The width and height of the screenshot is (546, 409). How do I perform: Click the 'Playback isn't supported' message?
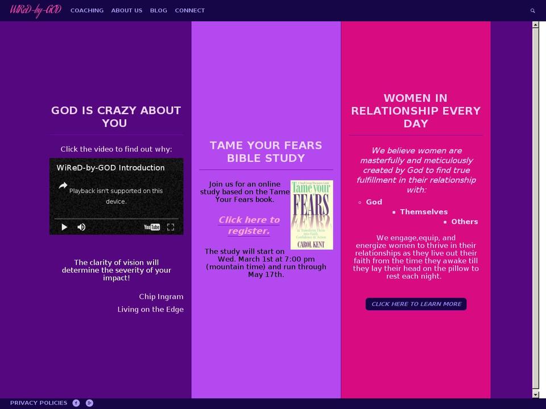click(x=116, y=196)
